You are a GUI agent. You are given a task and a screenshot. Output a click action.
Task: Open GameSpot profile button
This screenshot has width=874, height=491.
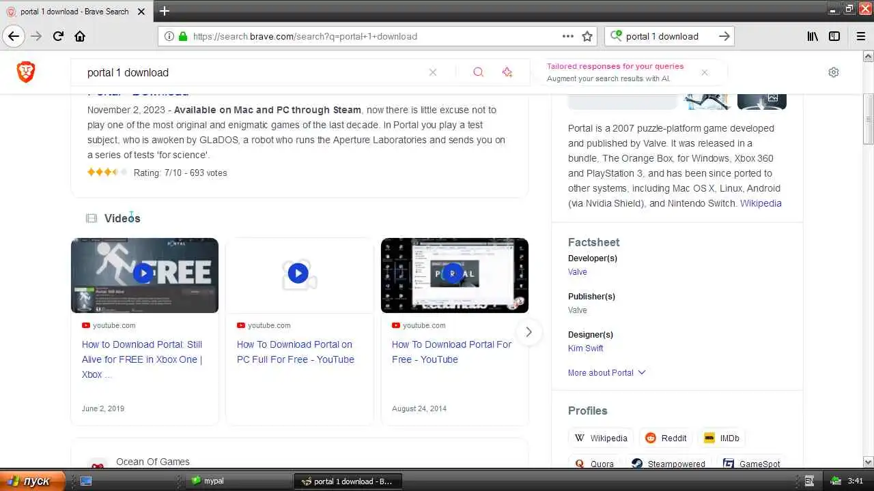(751, 463)
